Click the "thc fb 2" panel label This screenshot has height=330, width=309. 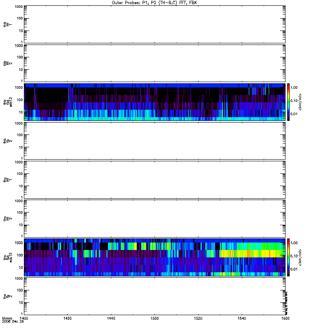7,296
